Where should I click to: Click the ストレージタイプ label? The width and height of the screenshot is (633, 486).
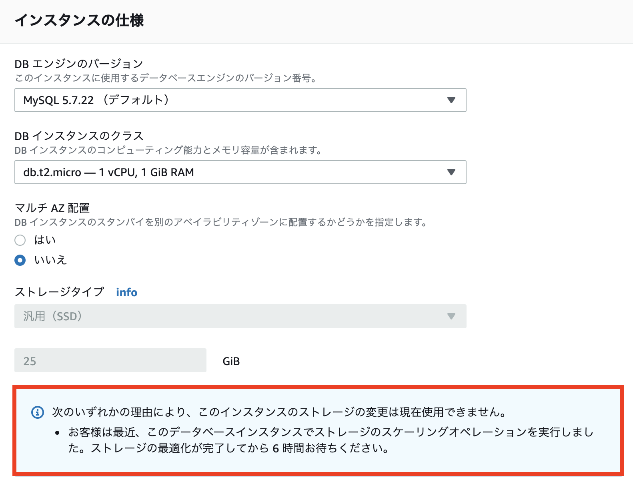coord(59,292)
